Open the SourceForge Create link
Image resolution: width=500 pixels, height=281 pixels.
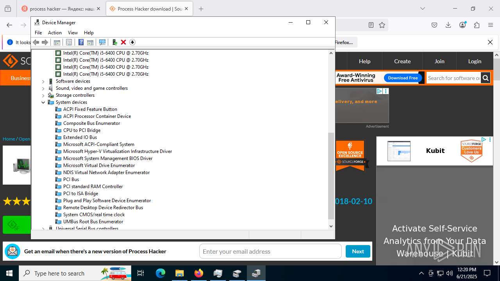click(x=402, y=61)
